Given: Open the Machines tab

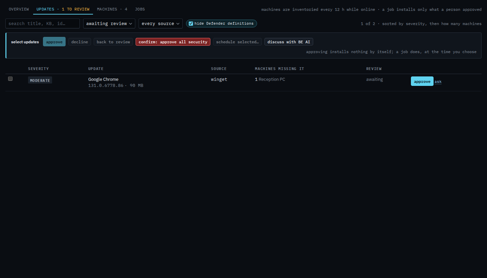Looking at the screenshot, I should (x=112, y=9).
